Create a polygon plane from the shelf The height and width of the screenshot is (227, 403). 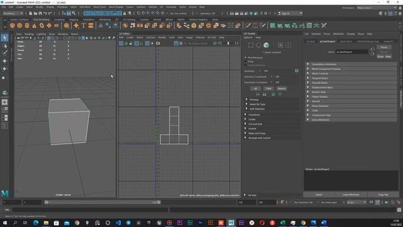coord(49,25)
